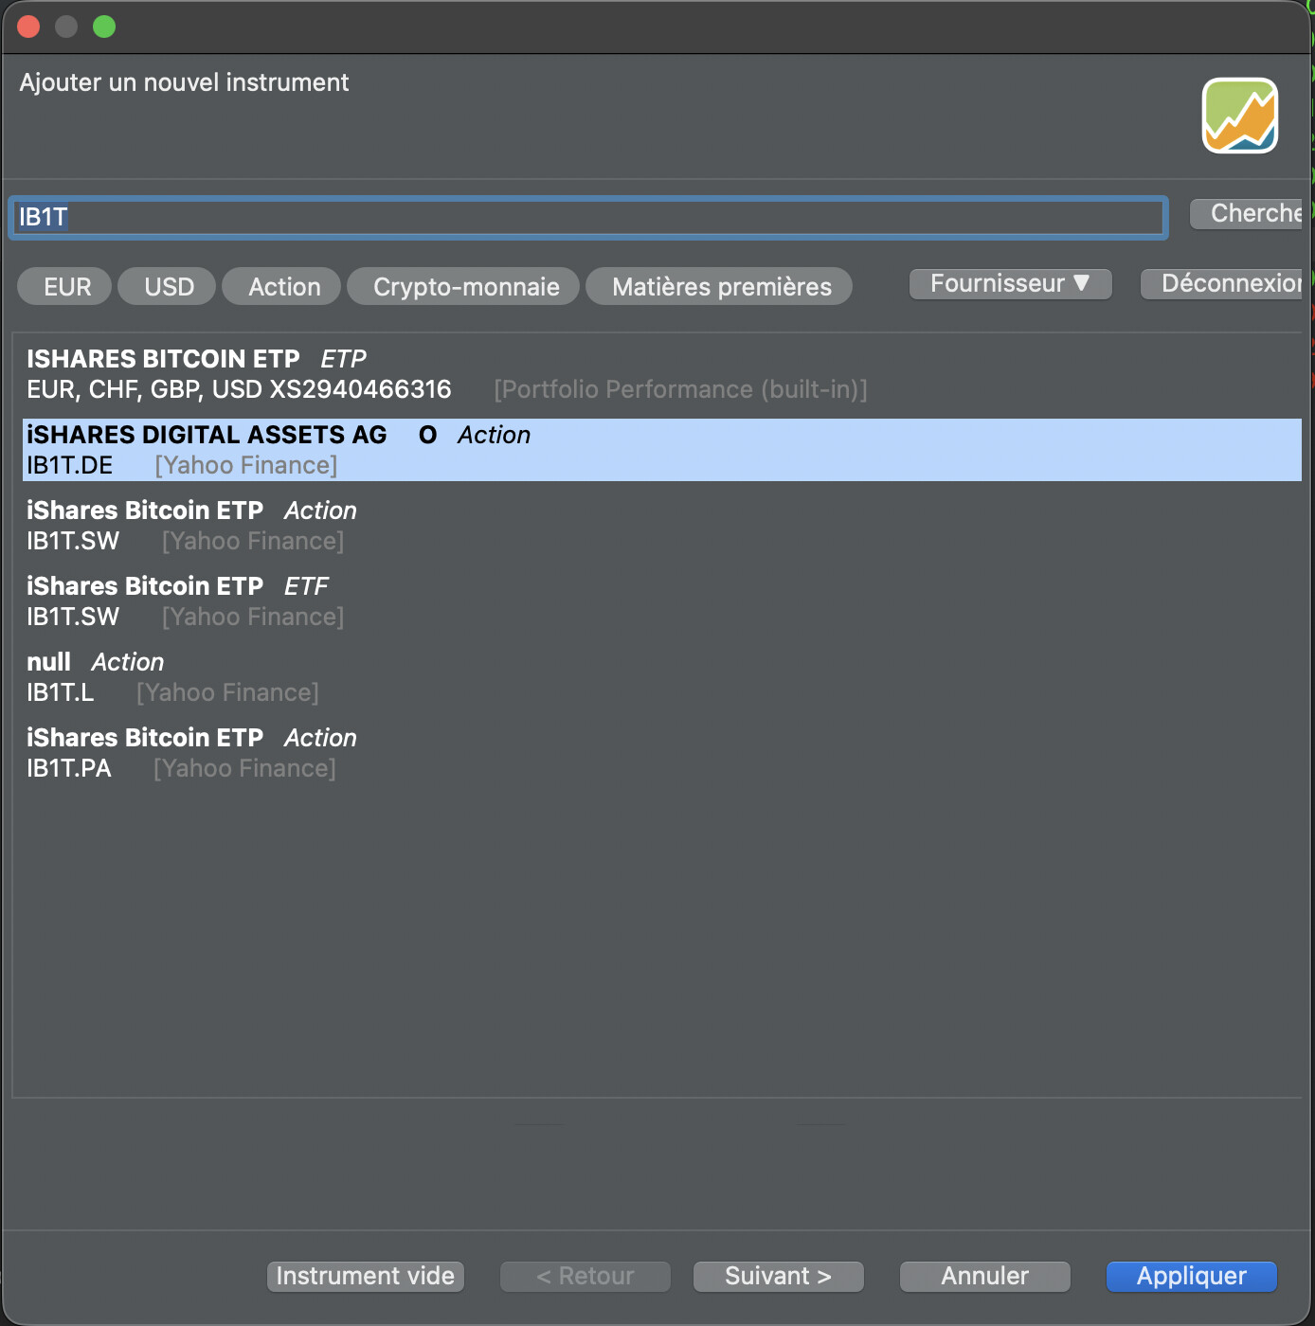This screenshot has height=1326, width=1315.
Task: Click the Portfolio Performance app logo
Action: [x=1239, y=116]
